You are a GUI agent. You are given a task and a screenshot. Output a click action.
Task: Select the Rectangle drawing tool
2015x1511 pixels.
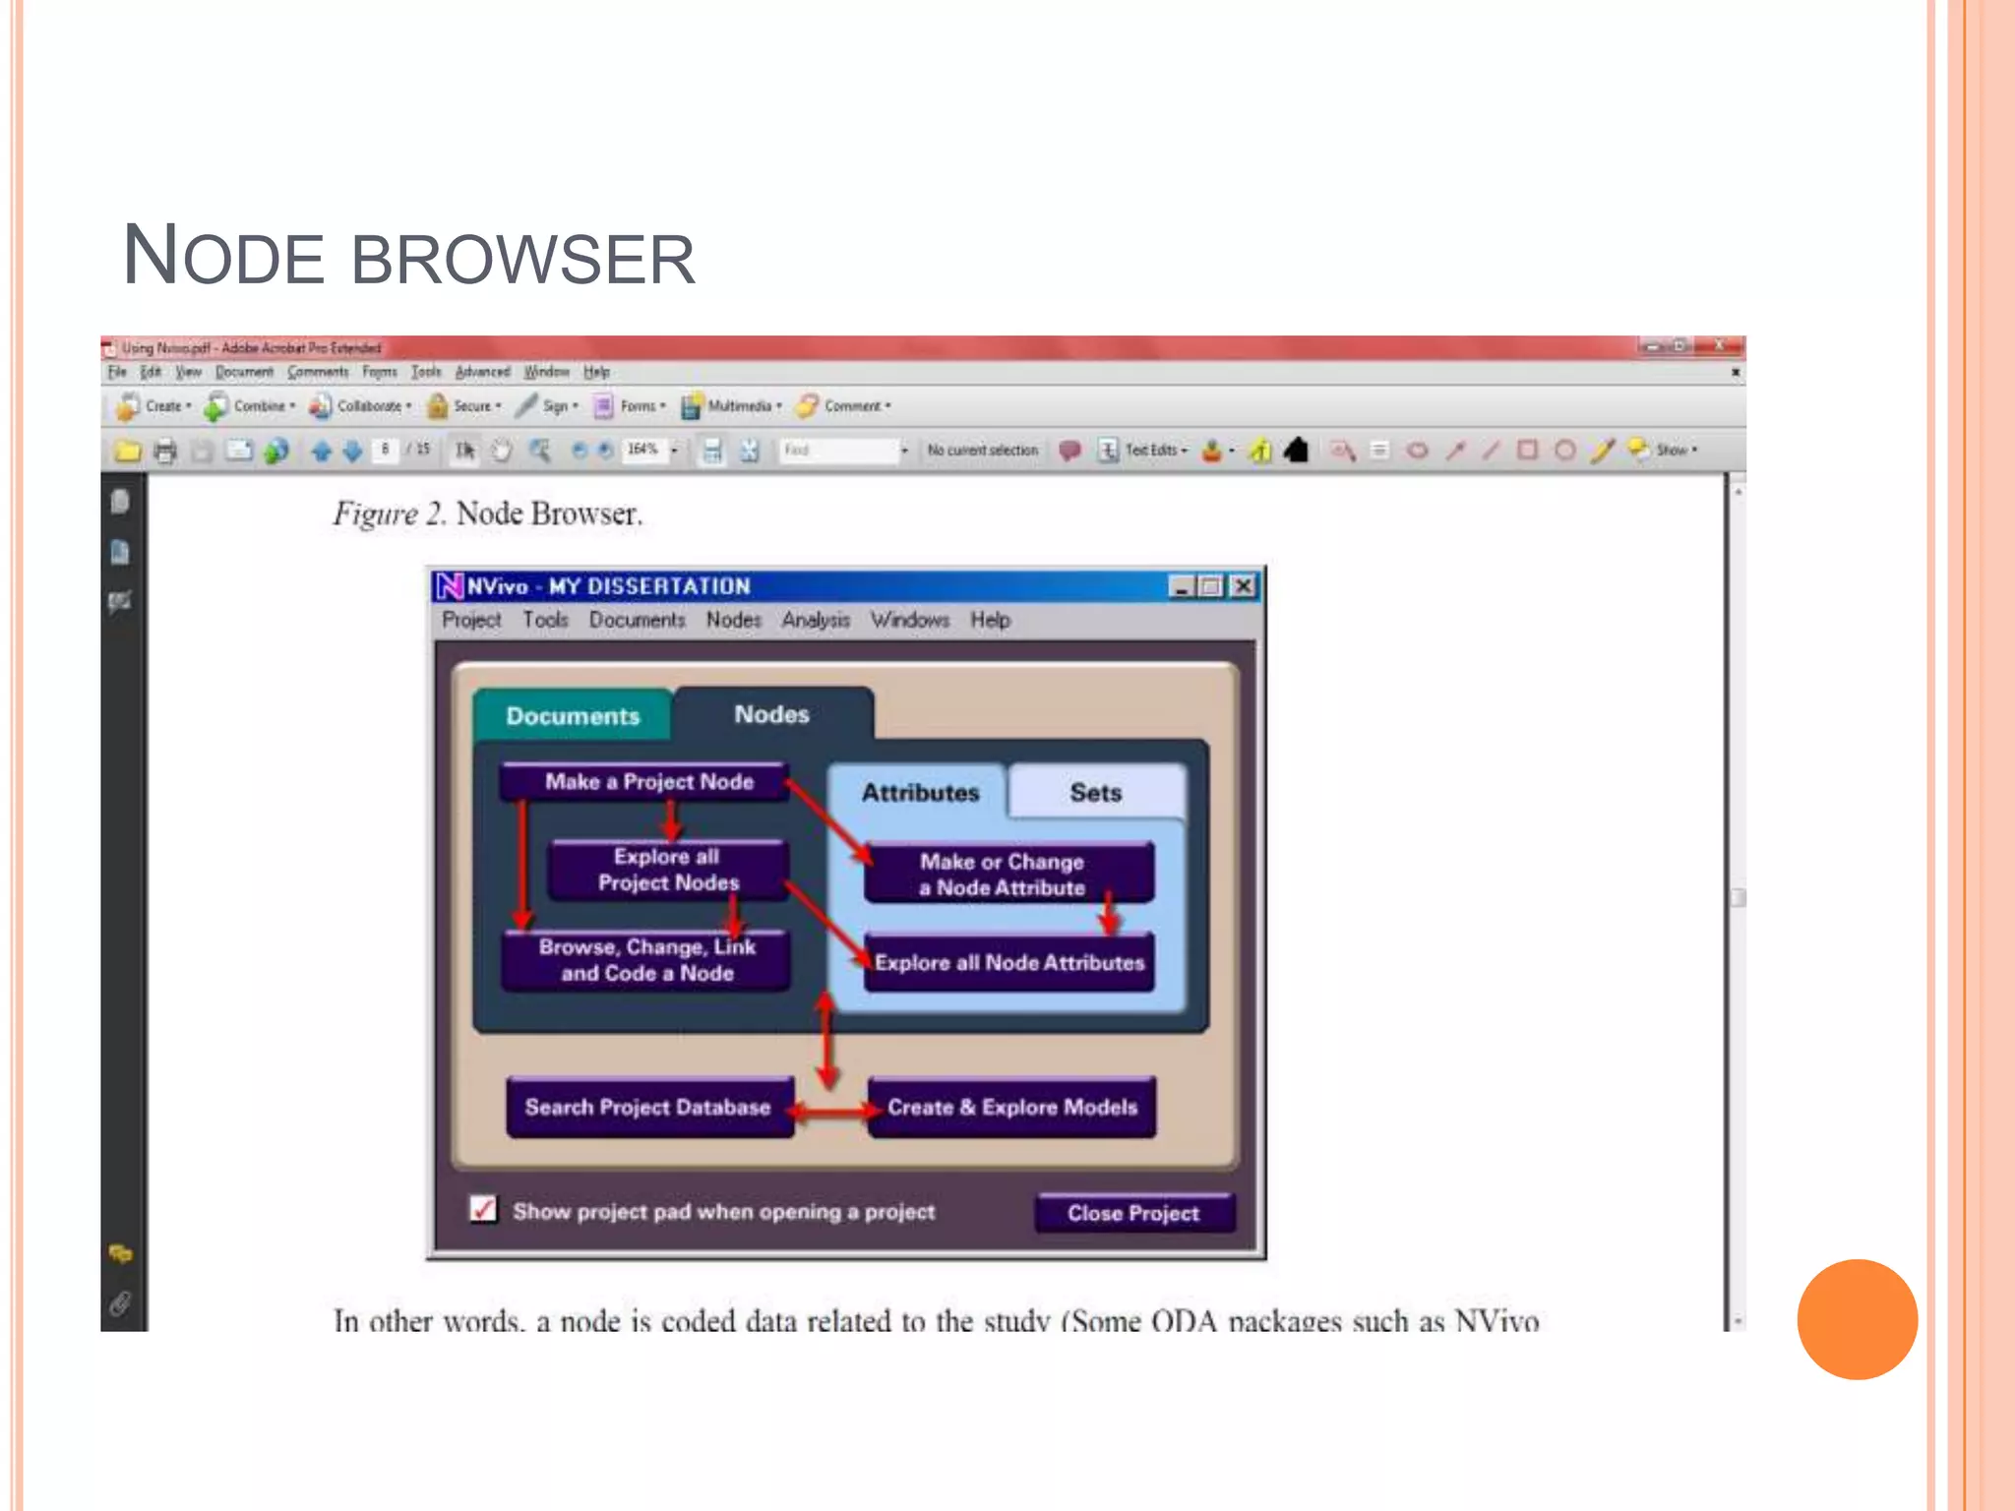point(1527,451)
